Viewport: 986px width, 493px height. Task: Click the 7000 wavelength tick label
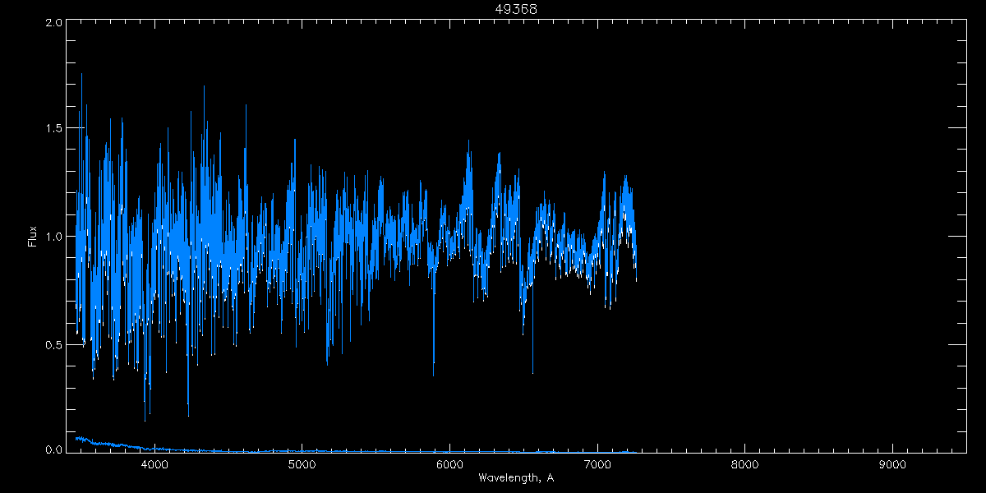pos(597,463)
